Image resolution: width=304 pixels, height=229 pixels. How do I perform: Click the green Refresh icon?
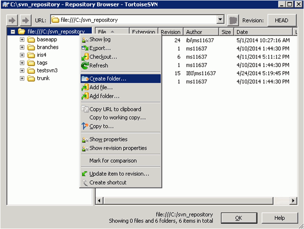(x=85, y=66)
